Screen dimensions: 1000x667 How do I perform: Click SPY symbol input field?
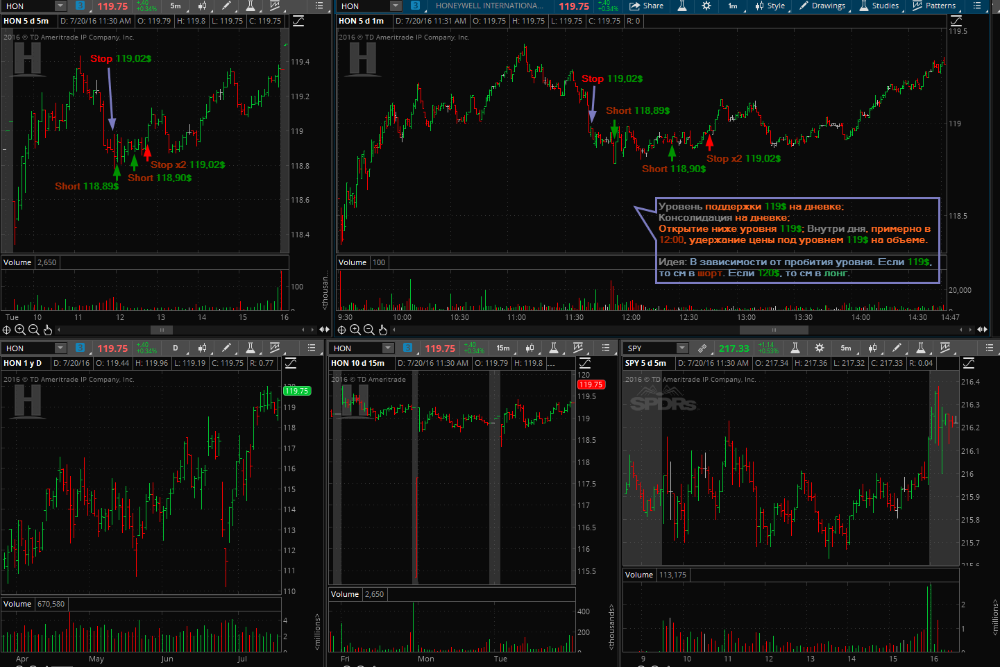(650, 348)
